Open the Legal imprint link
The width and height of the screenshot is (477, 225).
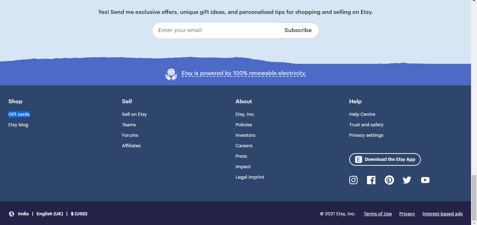point(250,177)
